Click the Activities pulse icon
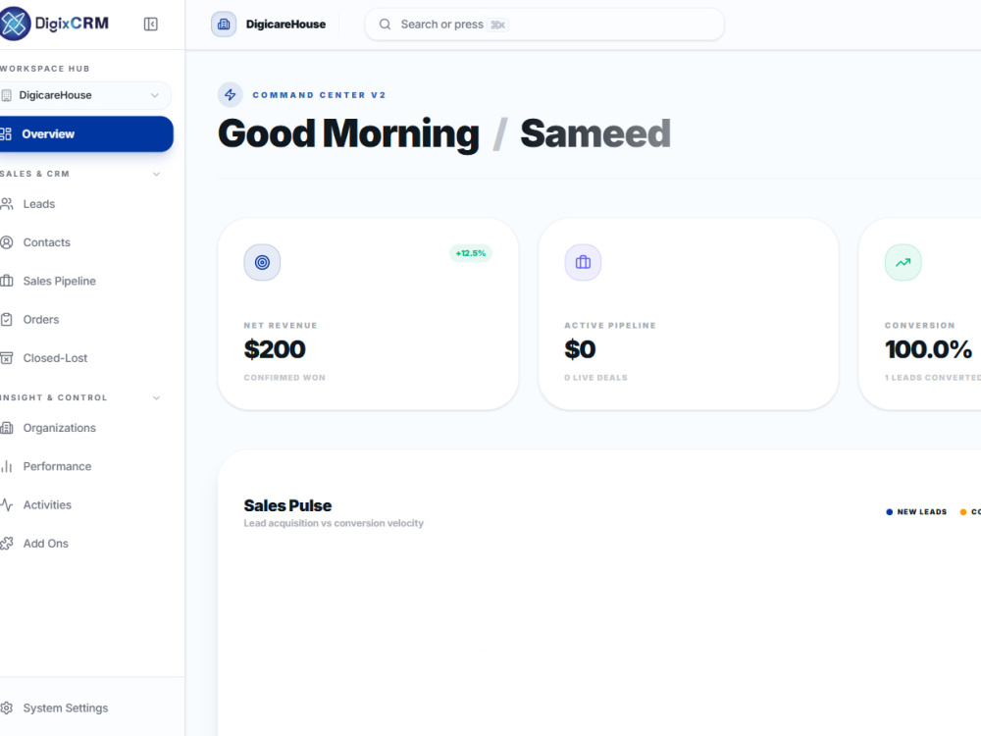 point(6,505)
